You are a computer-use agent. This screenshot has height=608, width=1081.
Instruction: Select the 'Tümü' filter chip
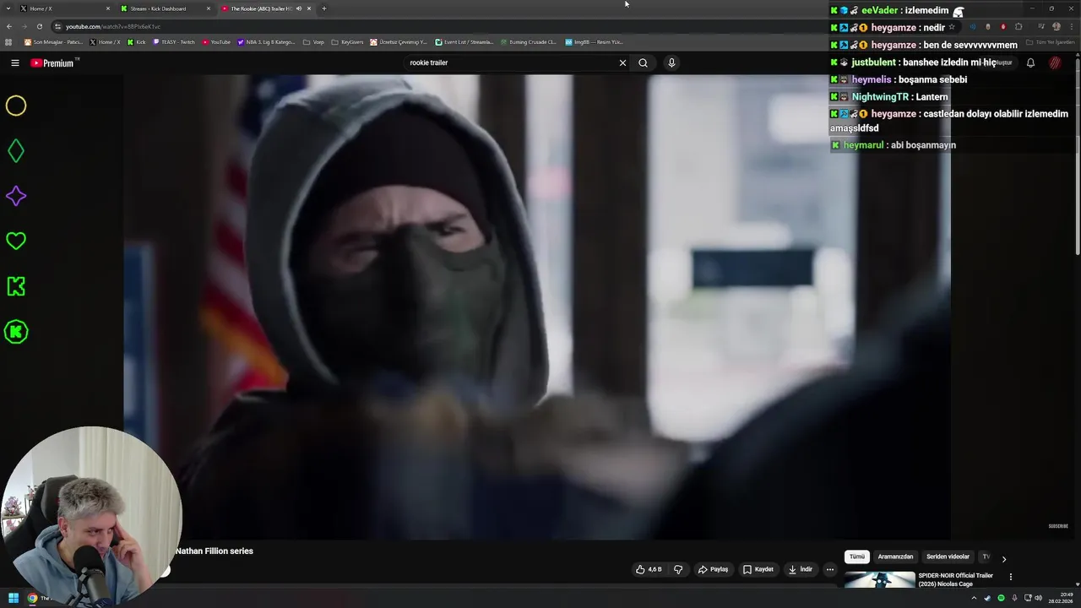[x=856, y=556]
